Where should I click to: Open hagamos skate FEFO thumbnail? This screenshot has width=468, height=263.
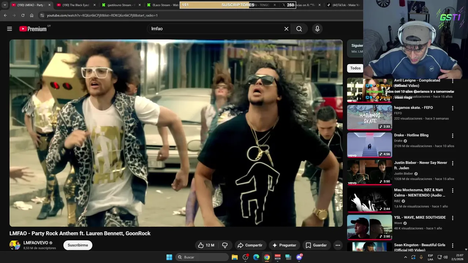[369, 117]
